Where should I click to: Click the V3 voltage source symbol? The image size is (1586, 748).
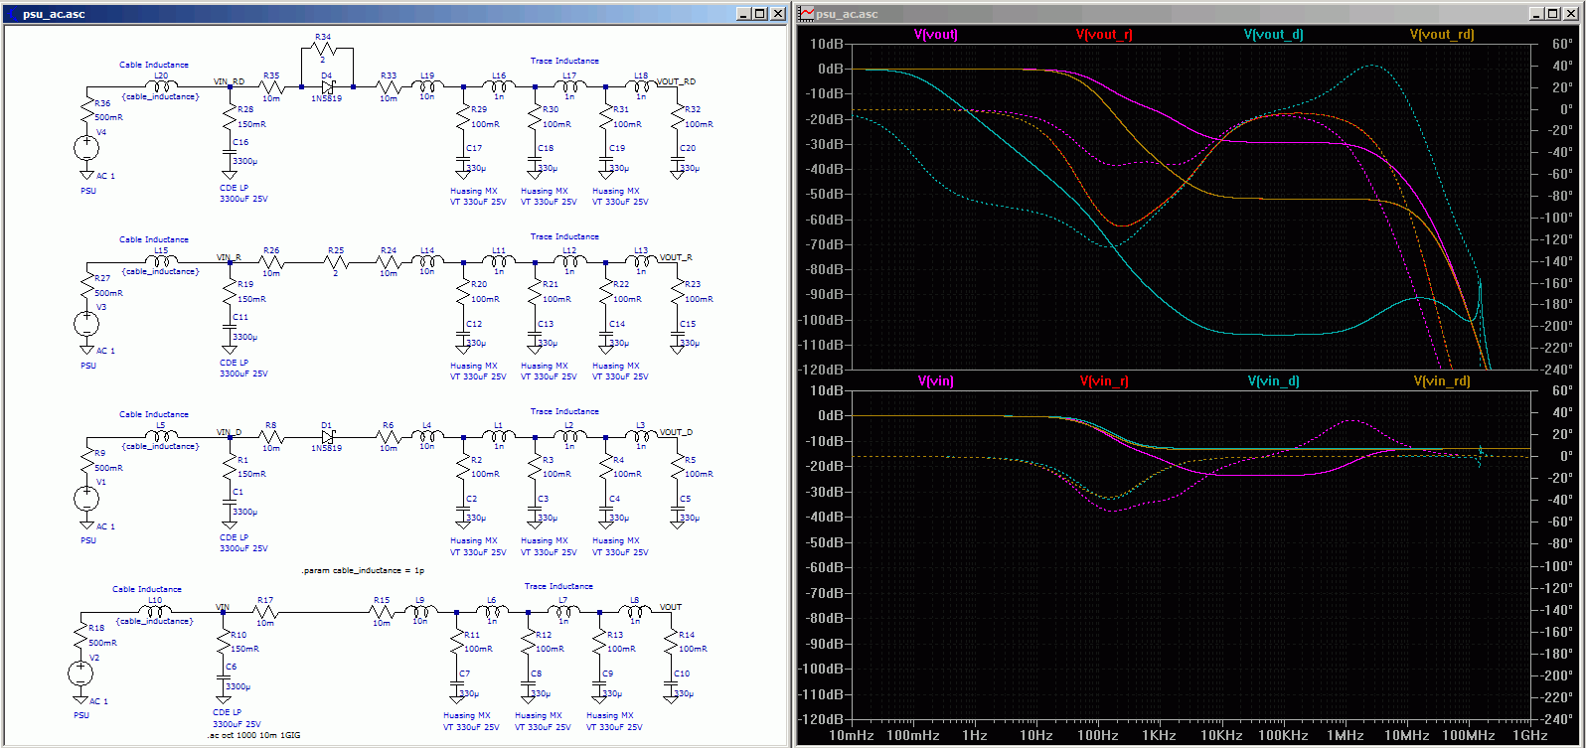click(x=87, y=323)
